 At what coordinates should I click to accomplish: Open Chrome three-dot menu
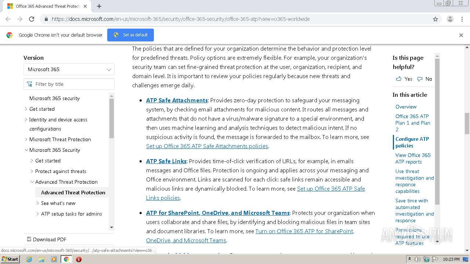pos(462,19)
